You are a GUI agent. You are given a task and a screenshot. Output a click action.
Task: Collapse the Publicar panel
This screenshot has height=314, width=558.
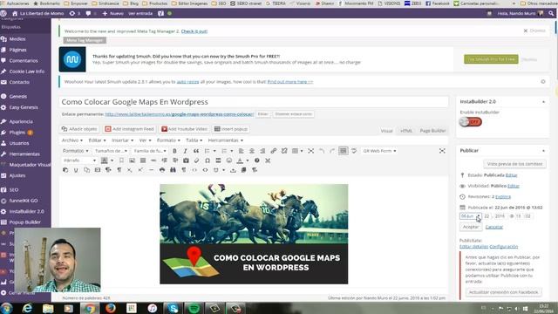[x=543, y=151]
